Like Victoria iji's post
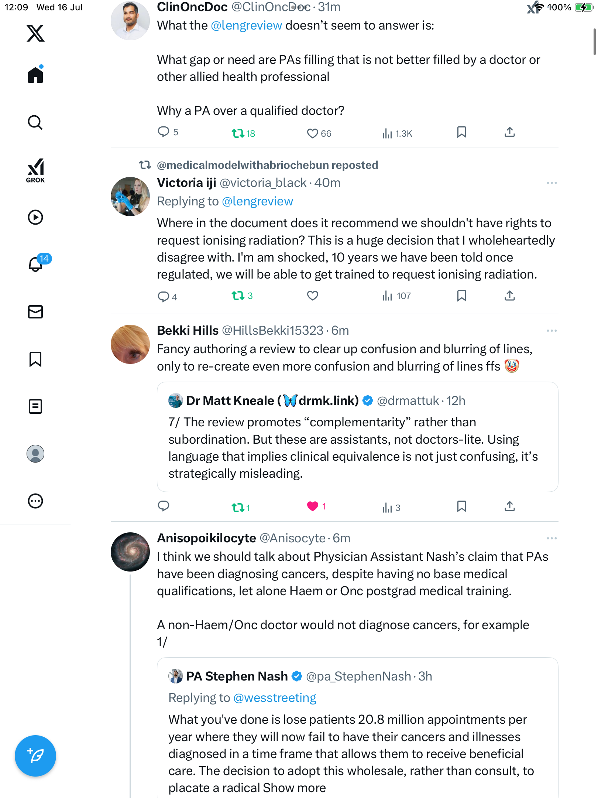 [x=313, y=296]
